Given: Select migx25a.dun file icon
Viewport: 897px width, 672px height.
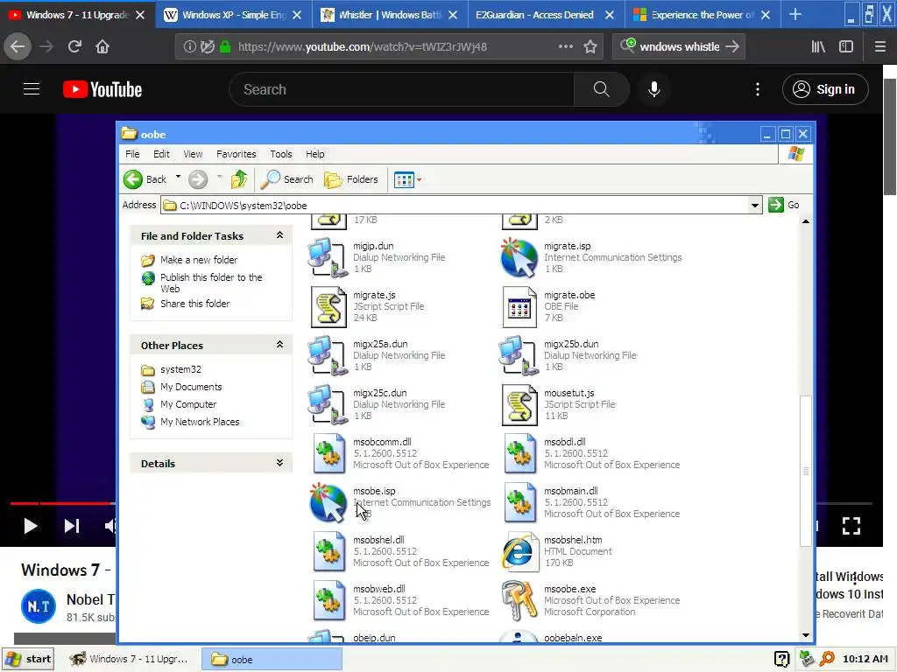Looking at the screenshot, I should 328,355.
